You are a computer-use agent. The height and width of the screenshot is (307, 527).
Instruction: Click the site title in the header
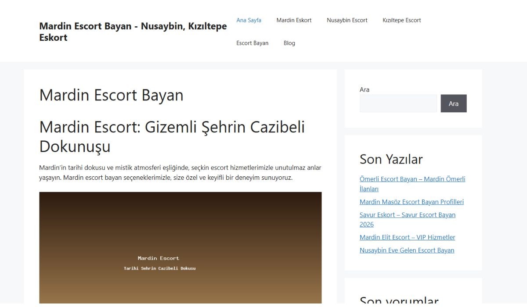click(133, 32)
